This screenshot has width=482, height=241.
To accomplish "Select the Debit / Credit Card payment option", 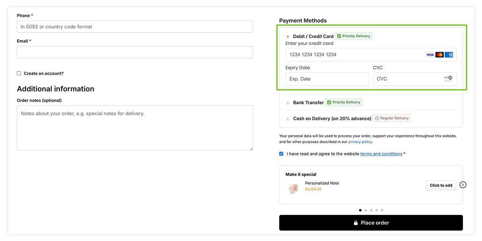I will (x=288, y=37).
